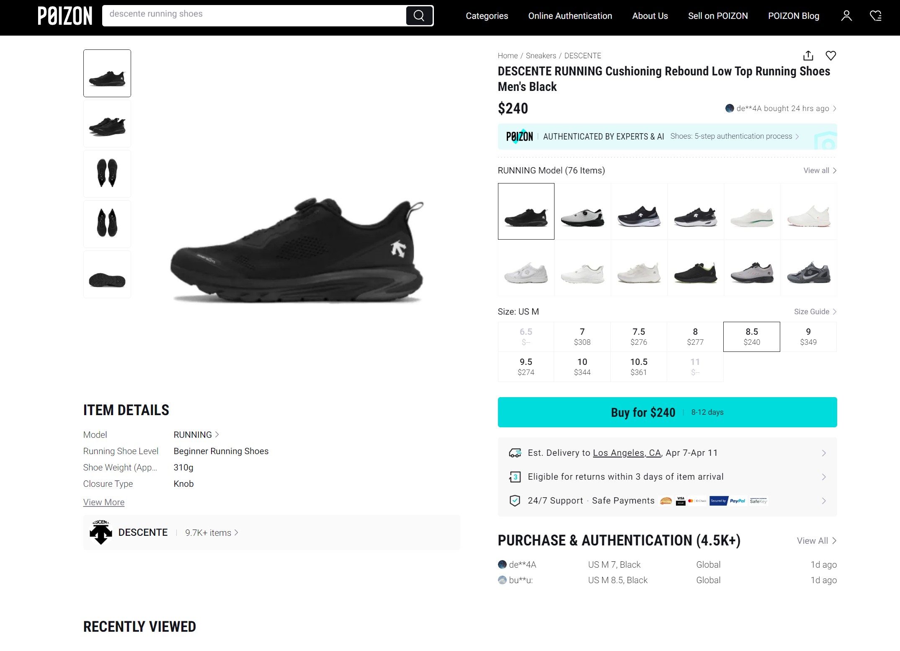
Task: Click View More item details link
Action: [x=103, y=502]
